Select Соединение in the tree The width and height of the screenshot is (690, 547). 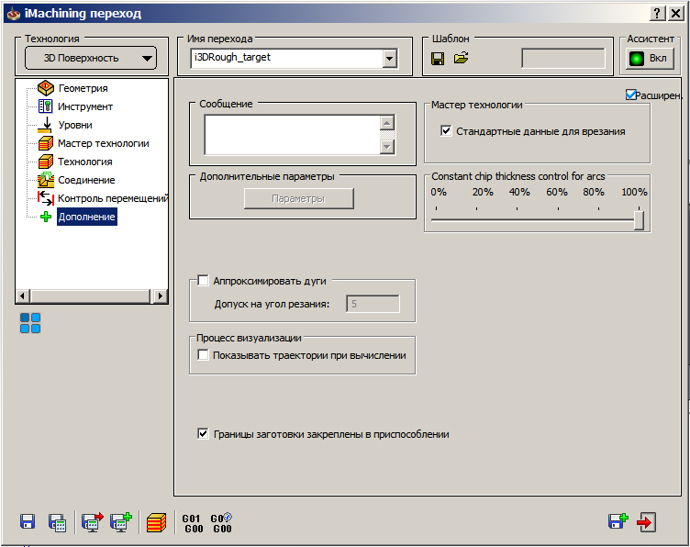coord(86,180)
